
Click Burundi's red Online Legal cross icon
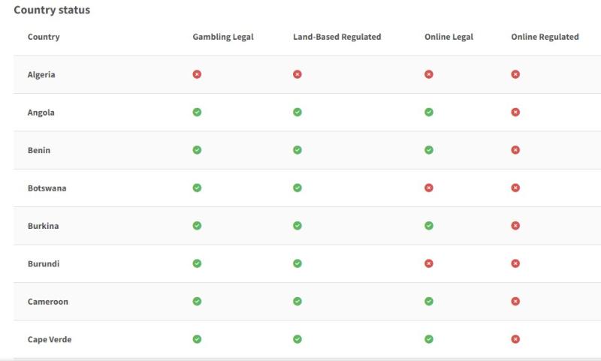[429, 263]
